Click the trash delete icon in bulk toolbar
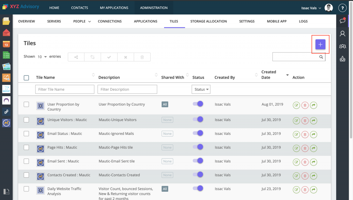The image size is (353, 200). [x=142, y=57]
